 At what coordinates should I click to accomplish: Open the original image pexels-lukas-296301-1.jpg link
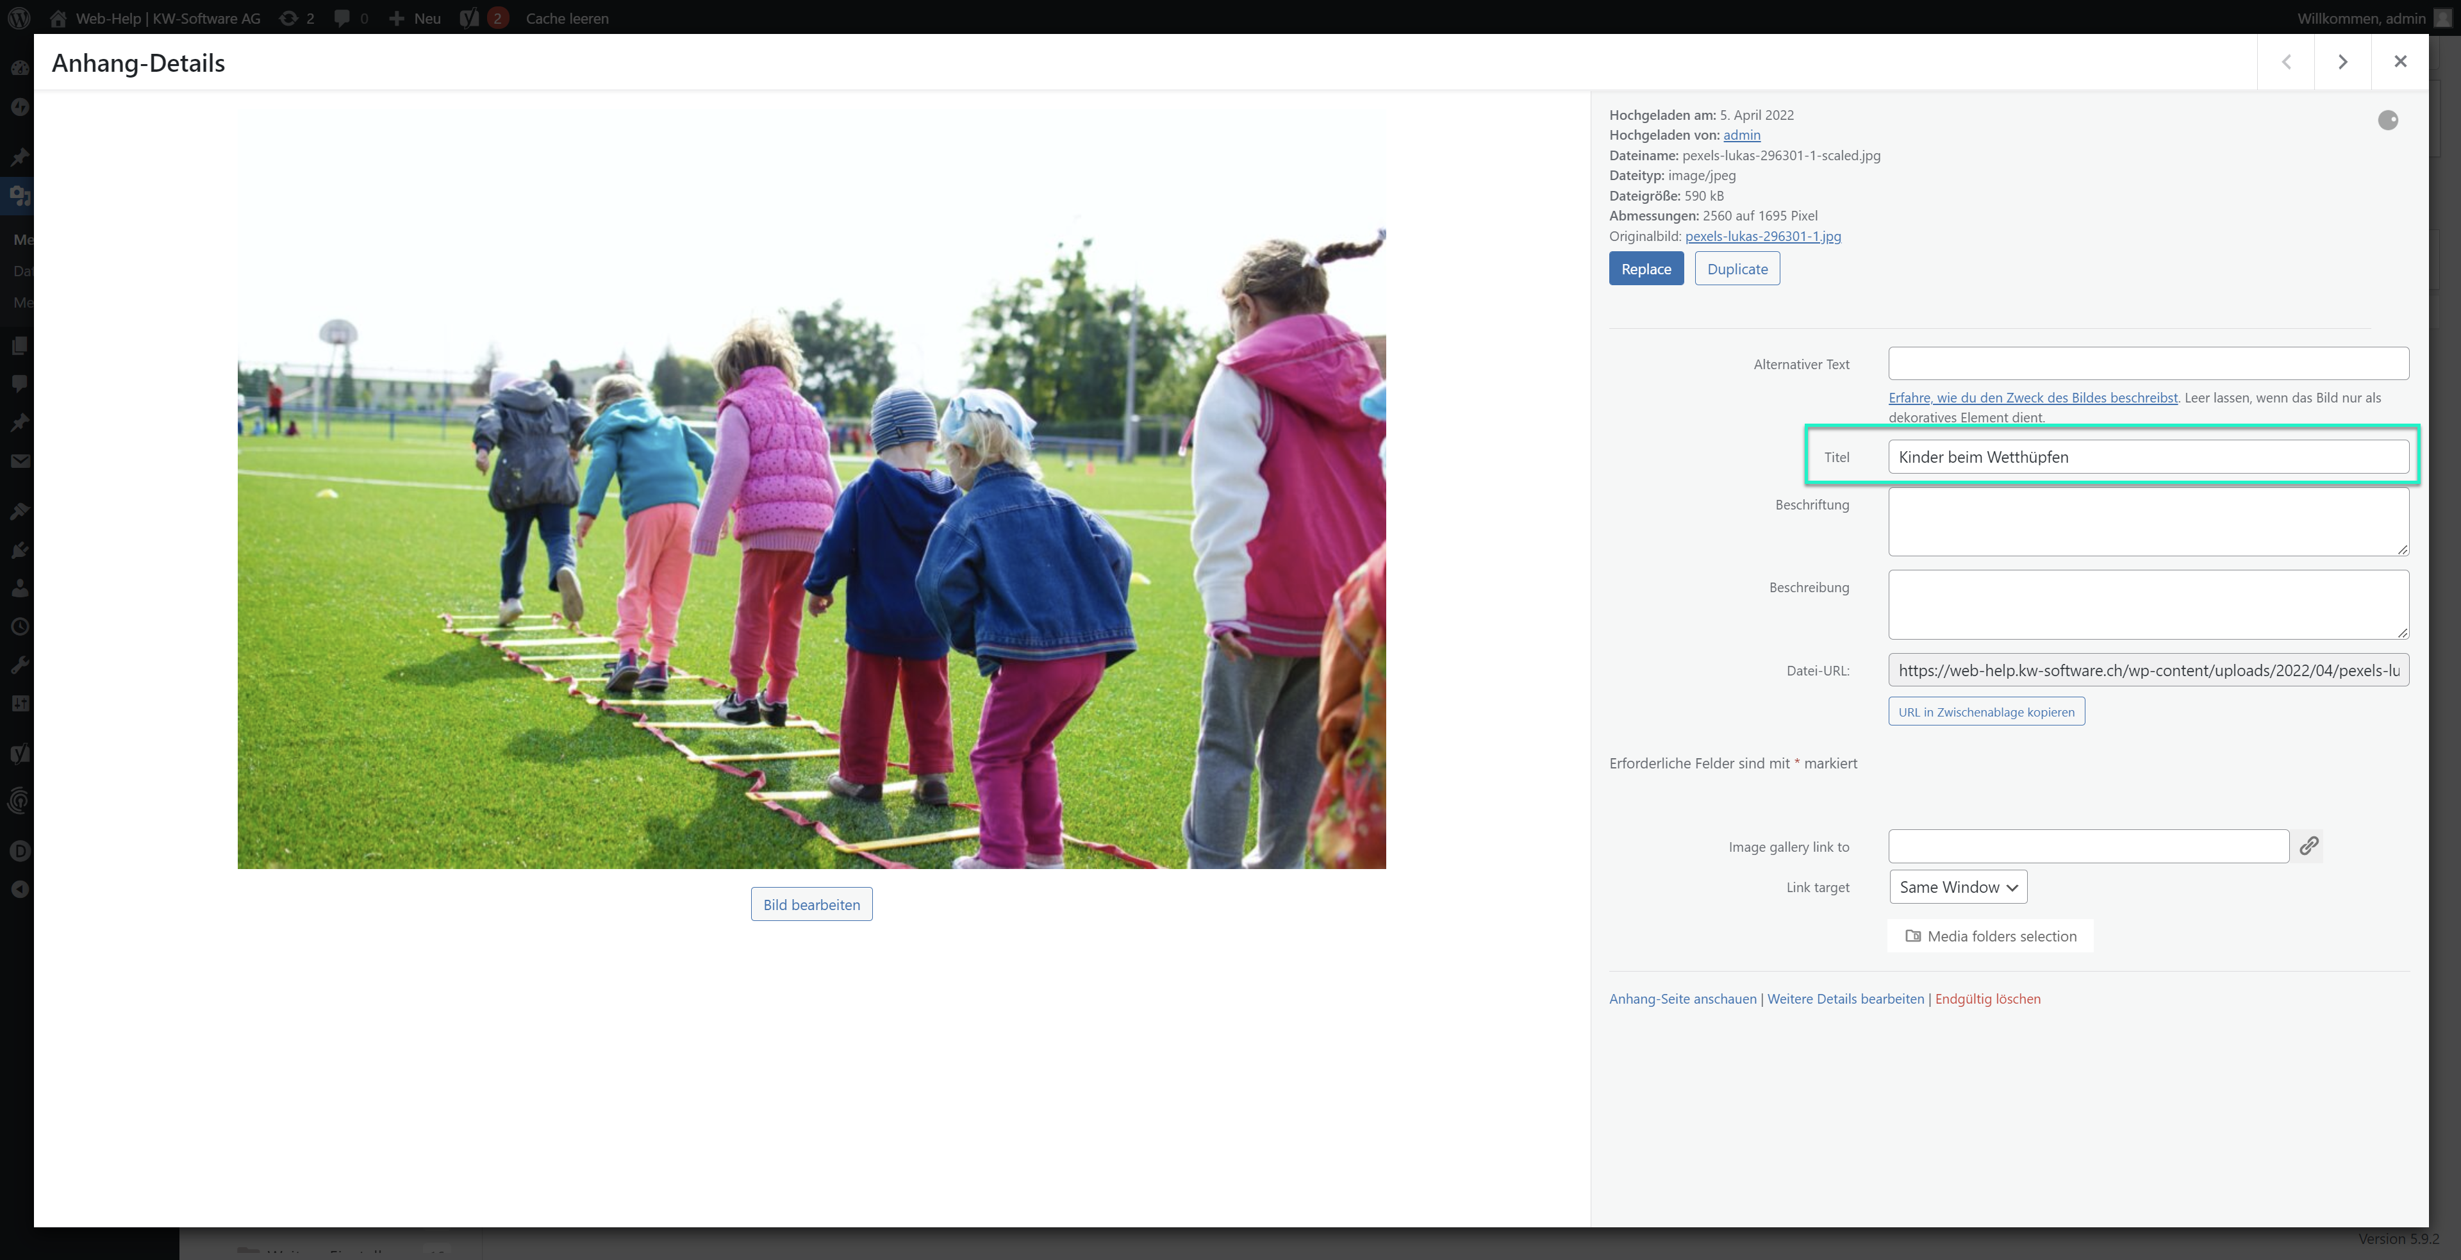1762,236
